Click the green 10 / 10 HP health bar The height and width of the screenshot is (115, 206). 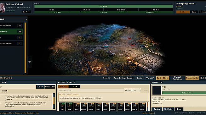(104, 6)
